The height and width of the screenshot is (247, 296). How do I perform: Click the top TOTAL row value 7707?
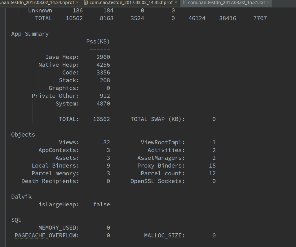[x=260, y=18]
